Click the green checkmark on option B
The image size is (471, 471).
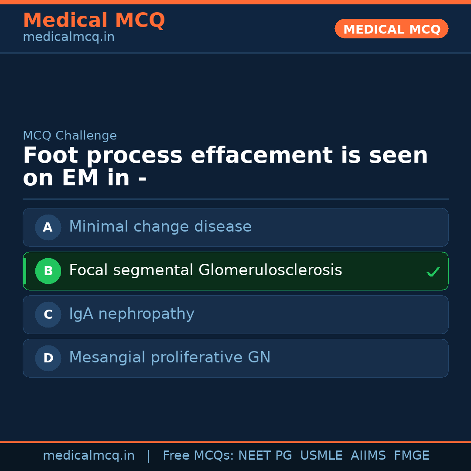coord(433,272)
